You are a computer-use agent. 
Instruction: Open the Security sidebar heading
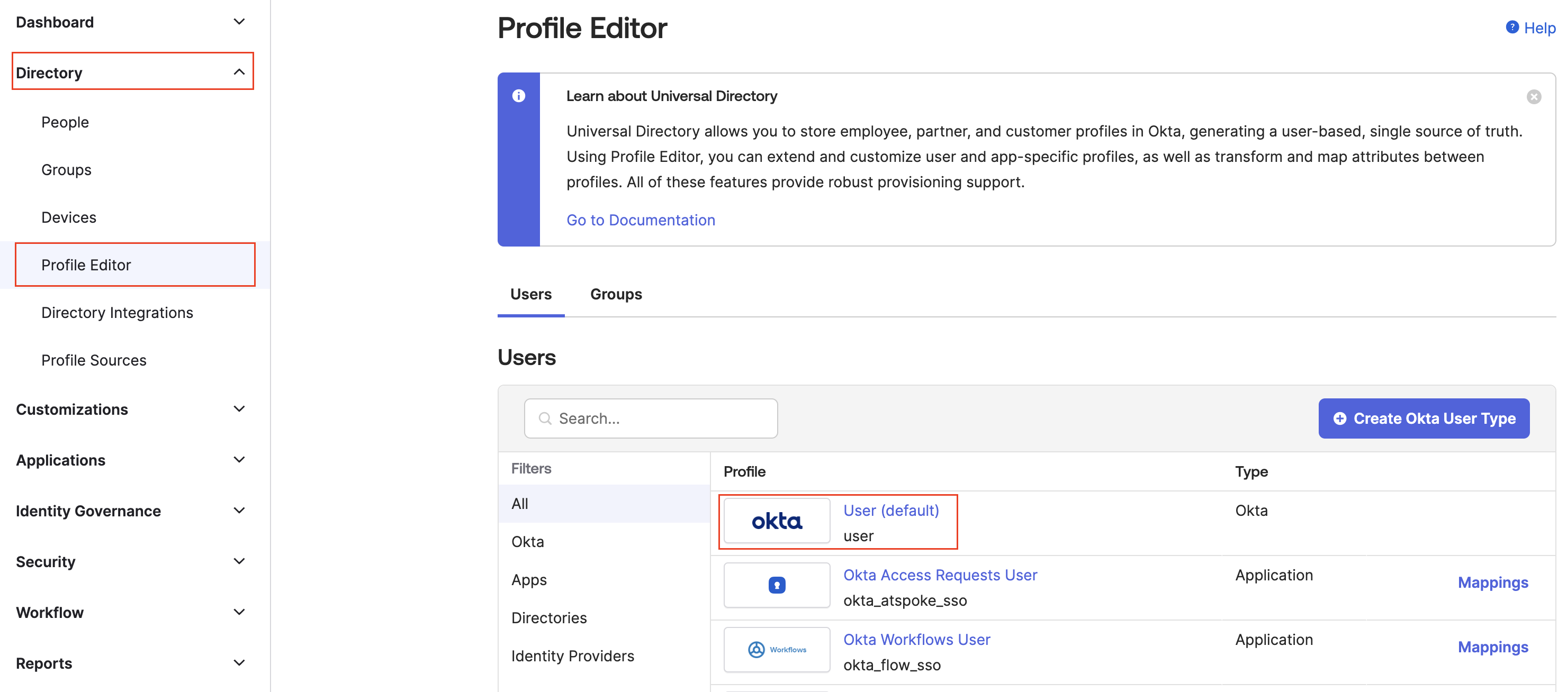46,562
